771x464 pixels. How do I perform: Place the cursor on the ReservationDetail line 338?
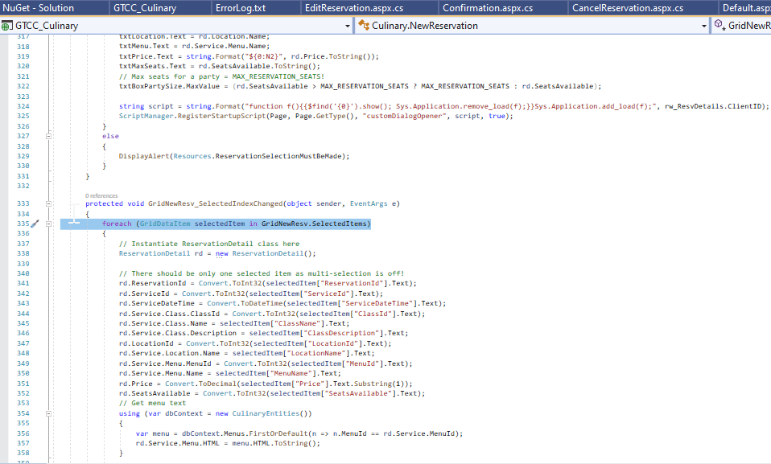click(x=201, y=253)
